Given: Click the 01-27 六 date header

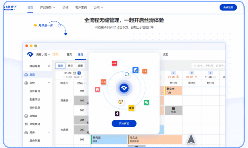Looking at the screenshot, I should [x=192, y=77].
